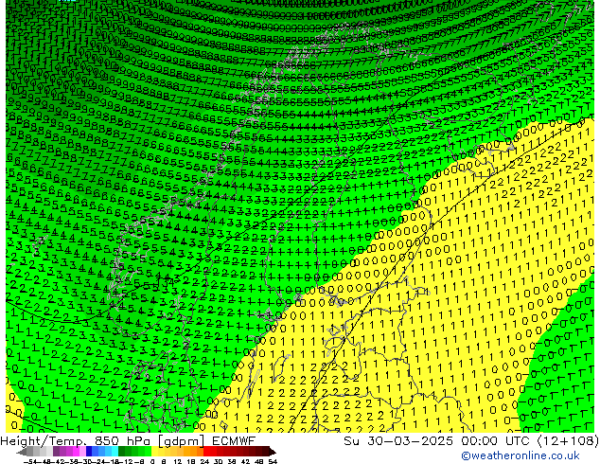Viewport: 600px width, 464px height.
Task: Click the '12' legend value label
Action: [x=177, y=461]
